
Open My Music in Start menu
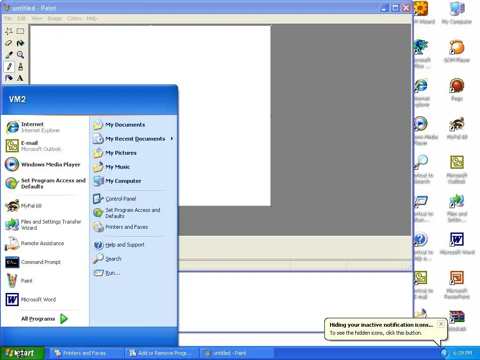click(x=134, y=167)
